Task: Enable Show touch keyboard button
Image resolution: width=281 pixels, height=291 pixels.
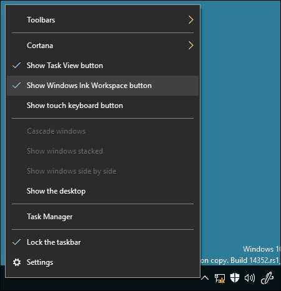Action: tap(102, 106)
